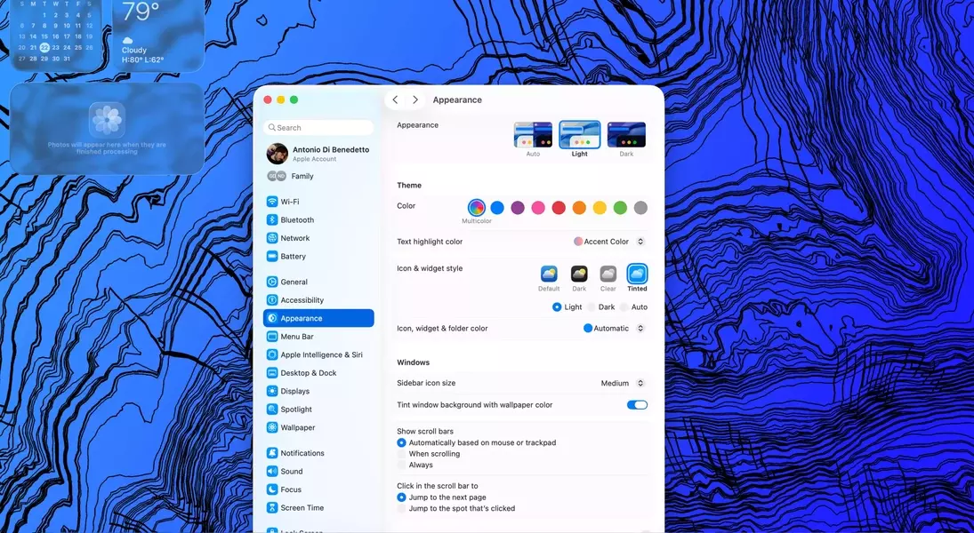Open the Text highlight color dropdown
The image size is (974, 533).
[609, 242]
